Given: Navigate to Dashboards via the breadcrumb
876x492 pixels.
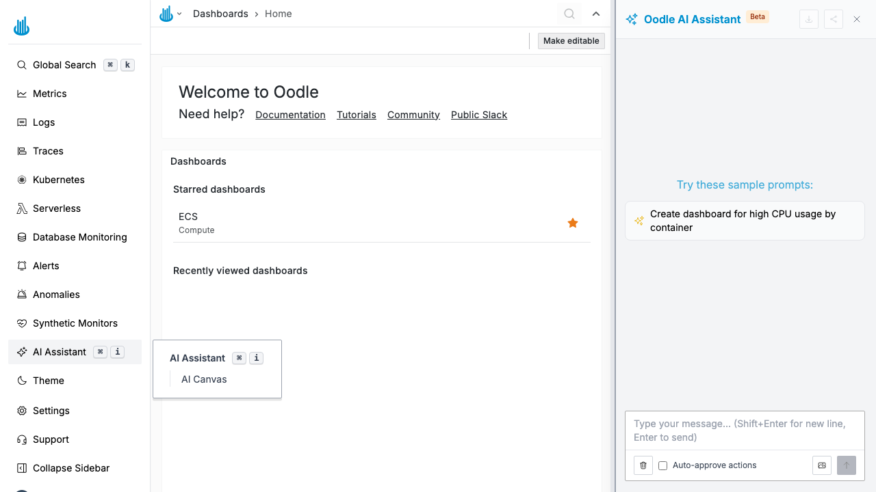Looking at the screenshot, I should click(x=220, y=14).
